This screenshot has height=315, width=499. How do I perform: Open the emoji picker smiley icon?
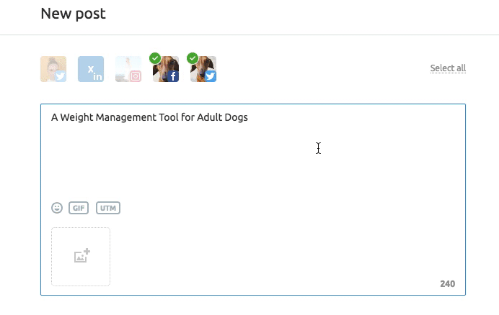tap(57, 208)
